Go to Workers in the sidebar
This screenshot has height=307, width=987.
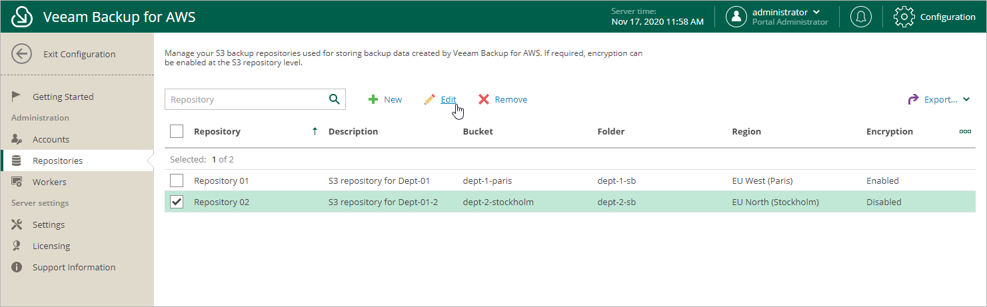pos(49,182)
